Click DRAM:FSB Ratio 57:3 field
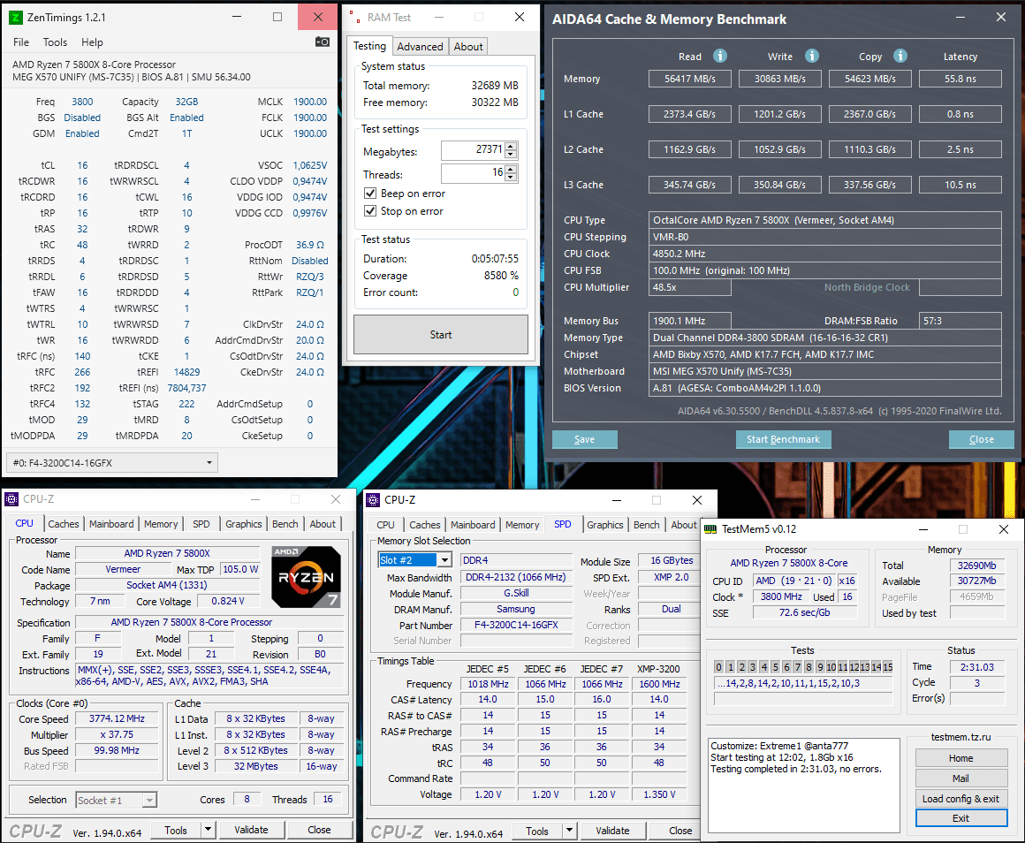This screenshot has height=843, width=1025. 960,321
